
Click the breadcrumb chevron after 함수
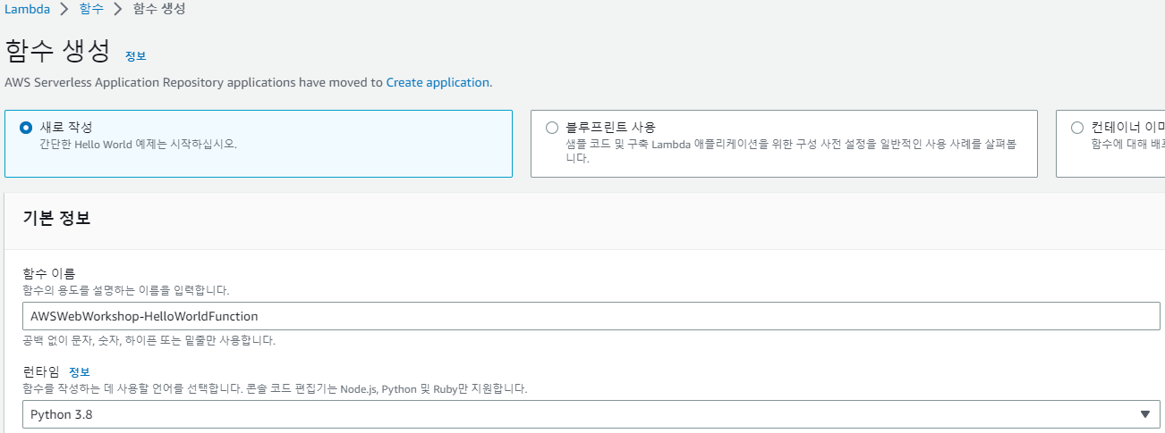[x=117, y=11]
